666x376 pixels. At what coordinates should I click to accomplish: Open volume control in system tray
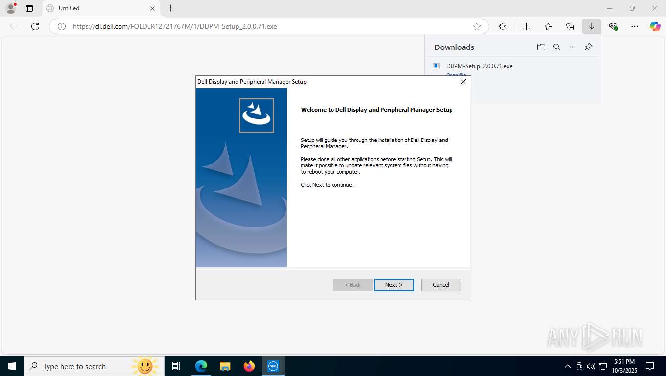[591, 366]
